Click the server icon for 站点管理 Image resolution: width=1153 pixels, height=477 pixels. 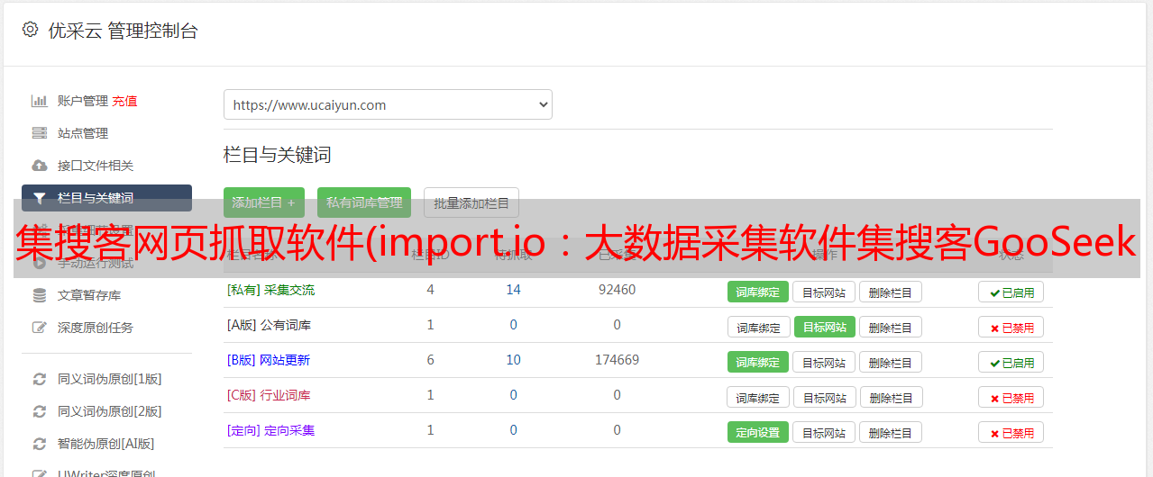pyautogui.click(x=39, y=133)
